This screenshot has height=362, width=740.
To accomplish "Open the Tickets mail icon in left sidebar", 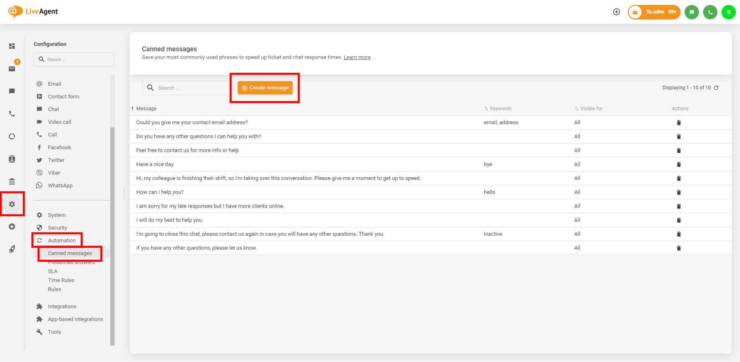I will click(12, 69).
